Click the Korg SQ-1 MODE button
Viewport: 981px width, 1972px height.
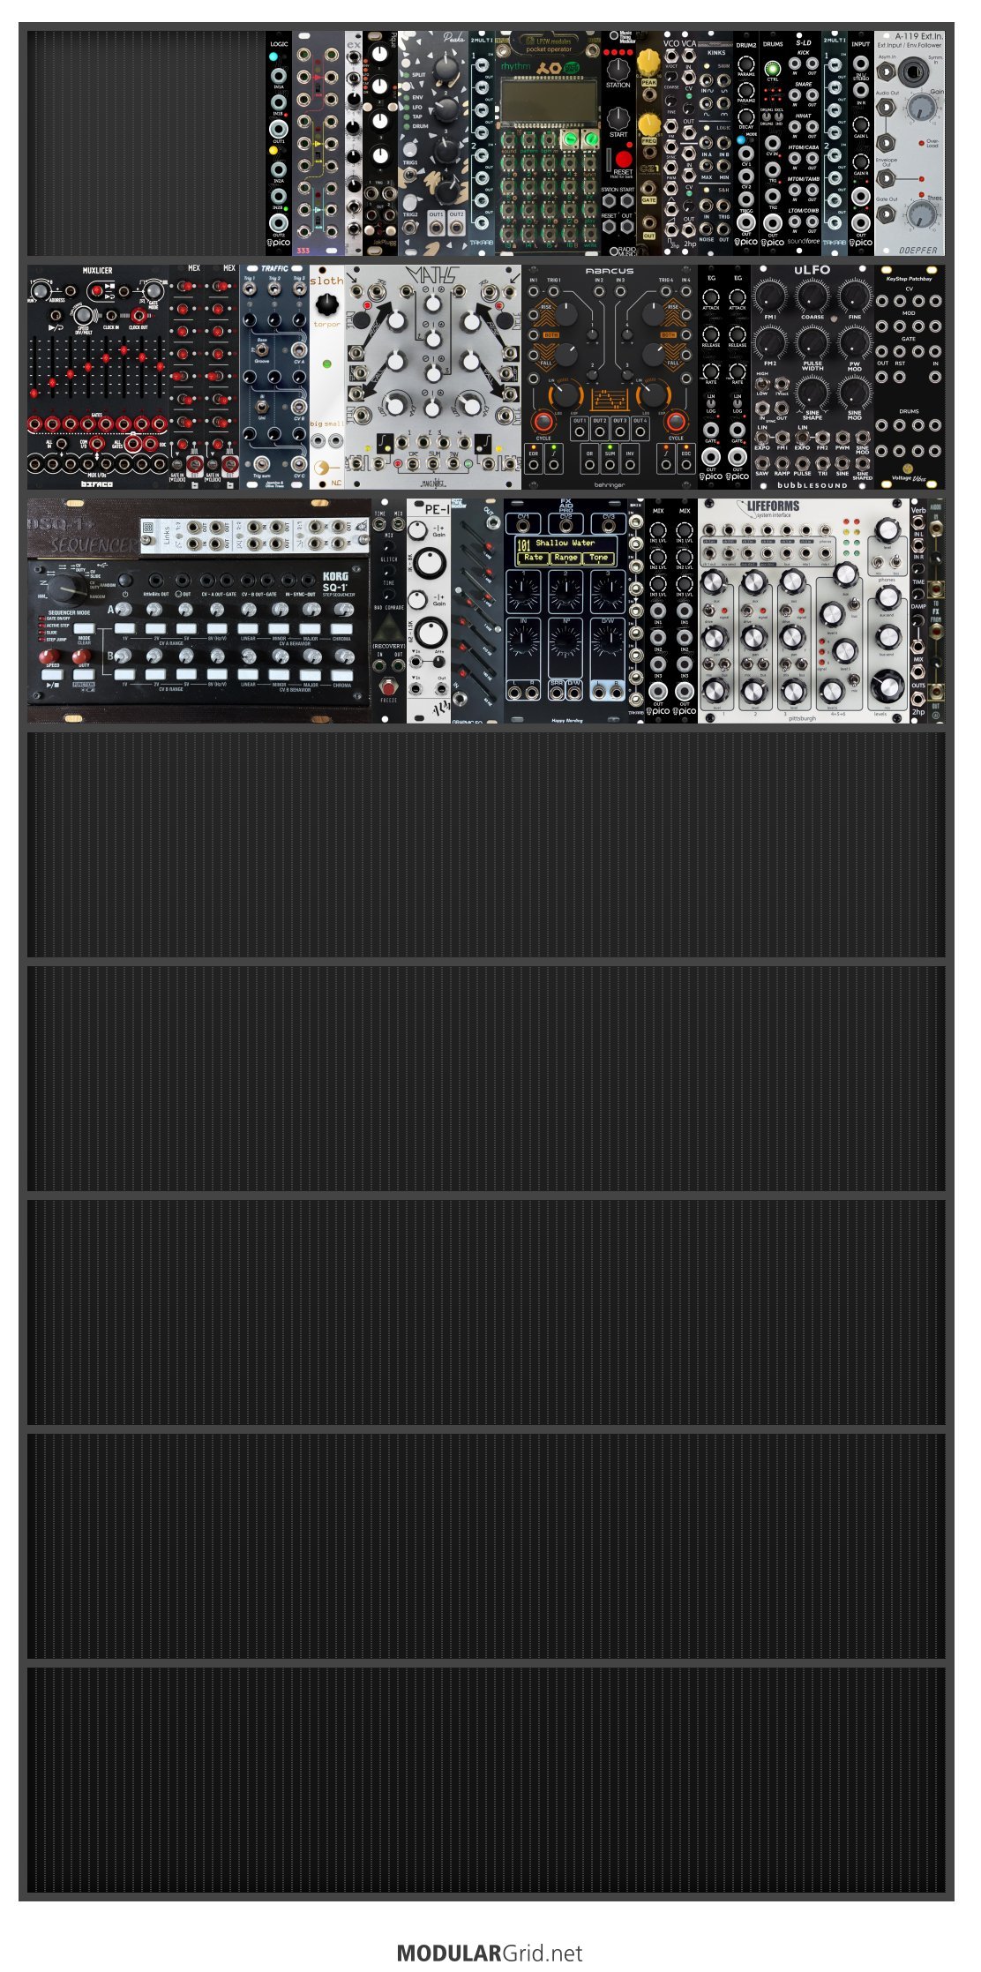[84, 630]
